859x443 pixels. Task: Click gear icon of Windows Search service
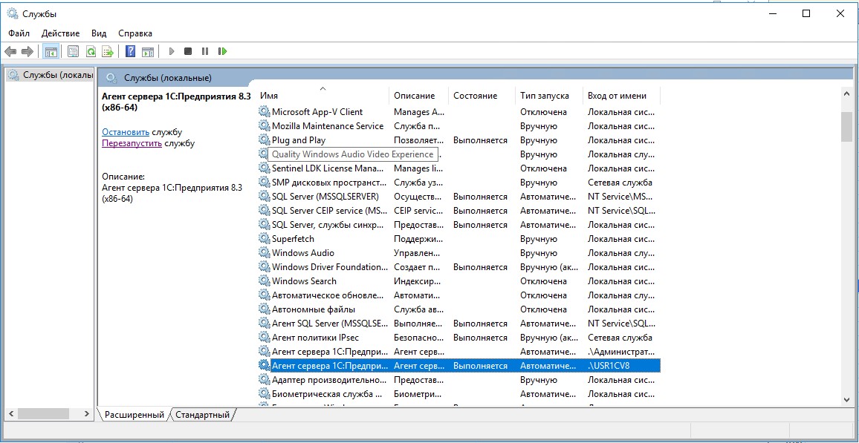point(265,281)
